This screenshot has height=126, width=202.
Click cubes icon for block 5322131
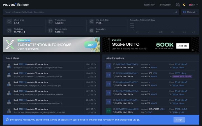pos(9,84)
